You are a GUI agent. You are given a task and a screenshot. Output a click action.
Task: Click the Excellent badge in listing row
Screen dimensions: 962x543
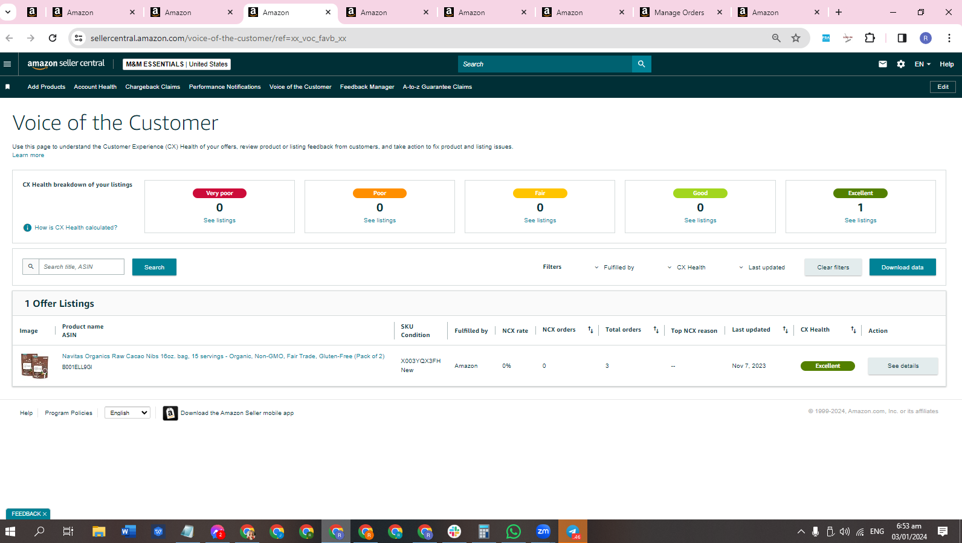827,366
